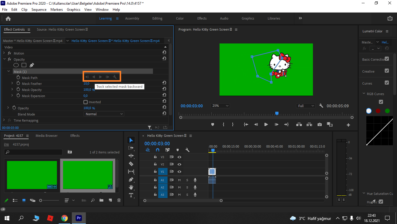This screenshot has height=224, width=397.
Task: Switch to the Media Browser tab
Action: click(x=46, y=136)
